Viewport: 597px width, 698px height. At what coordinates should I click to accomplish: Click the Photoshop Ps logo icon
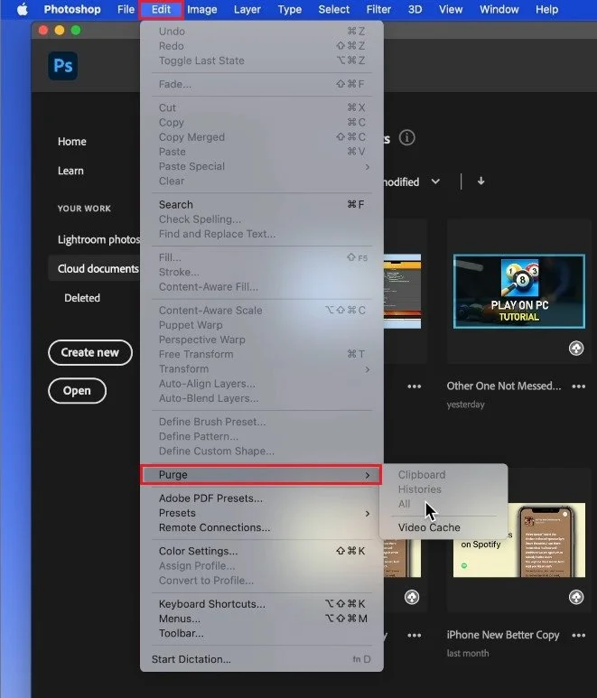coord(63,66)
